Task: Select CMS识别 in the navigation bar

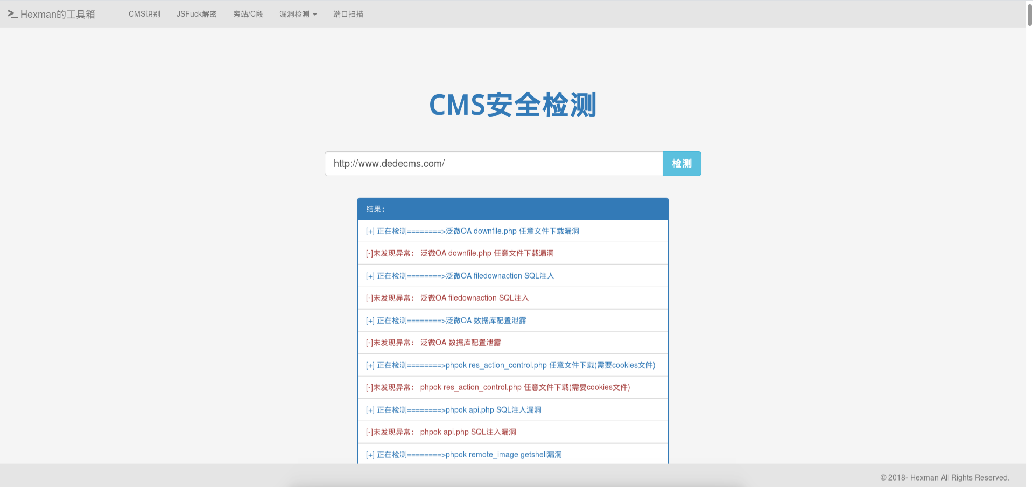Action: coord(144,14)
